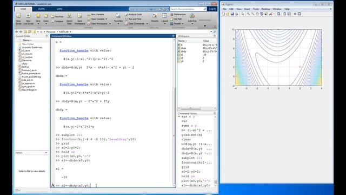Viewport: 346px width, 195px height.
Task: Open the Command Window actions menu
Action: pos(174,36)
